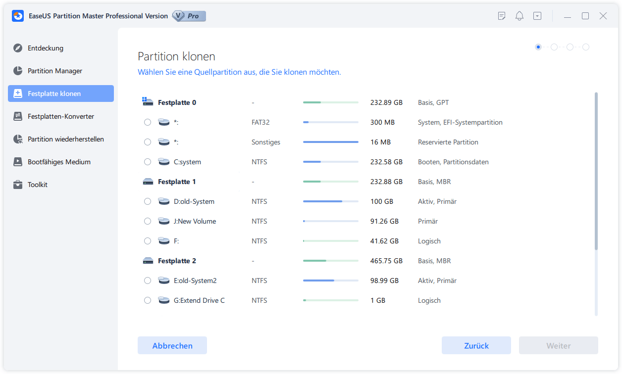The width and height of the screenshot is (622, 374).
Task: Click the Bootfähiges Medium play icon
Action: pos(18,162)
